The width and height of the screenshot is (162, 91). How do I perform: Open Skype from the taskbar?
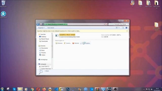click(14, 89)
